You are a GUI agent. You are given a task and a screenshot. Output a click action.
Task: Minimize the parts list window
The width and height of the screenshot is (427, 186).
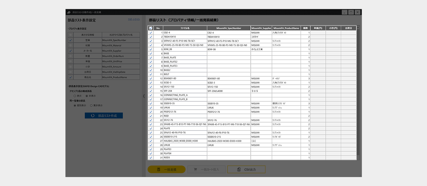click(x=344, y=12)
